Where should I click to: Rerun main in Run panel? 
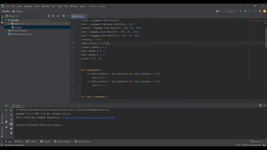click(x=6, y=110)
